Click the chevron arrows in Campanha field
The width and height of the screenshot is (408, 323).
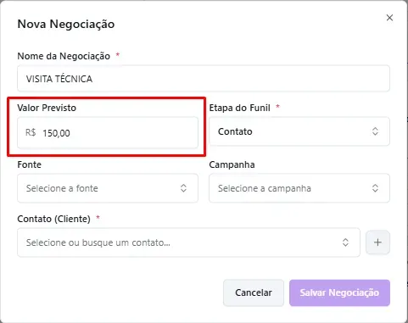tap(375, 188)
